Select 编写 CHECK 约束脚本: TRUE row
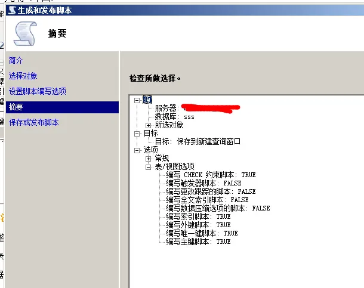This screenshot has height=288, width=364. click(211, 175)
